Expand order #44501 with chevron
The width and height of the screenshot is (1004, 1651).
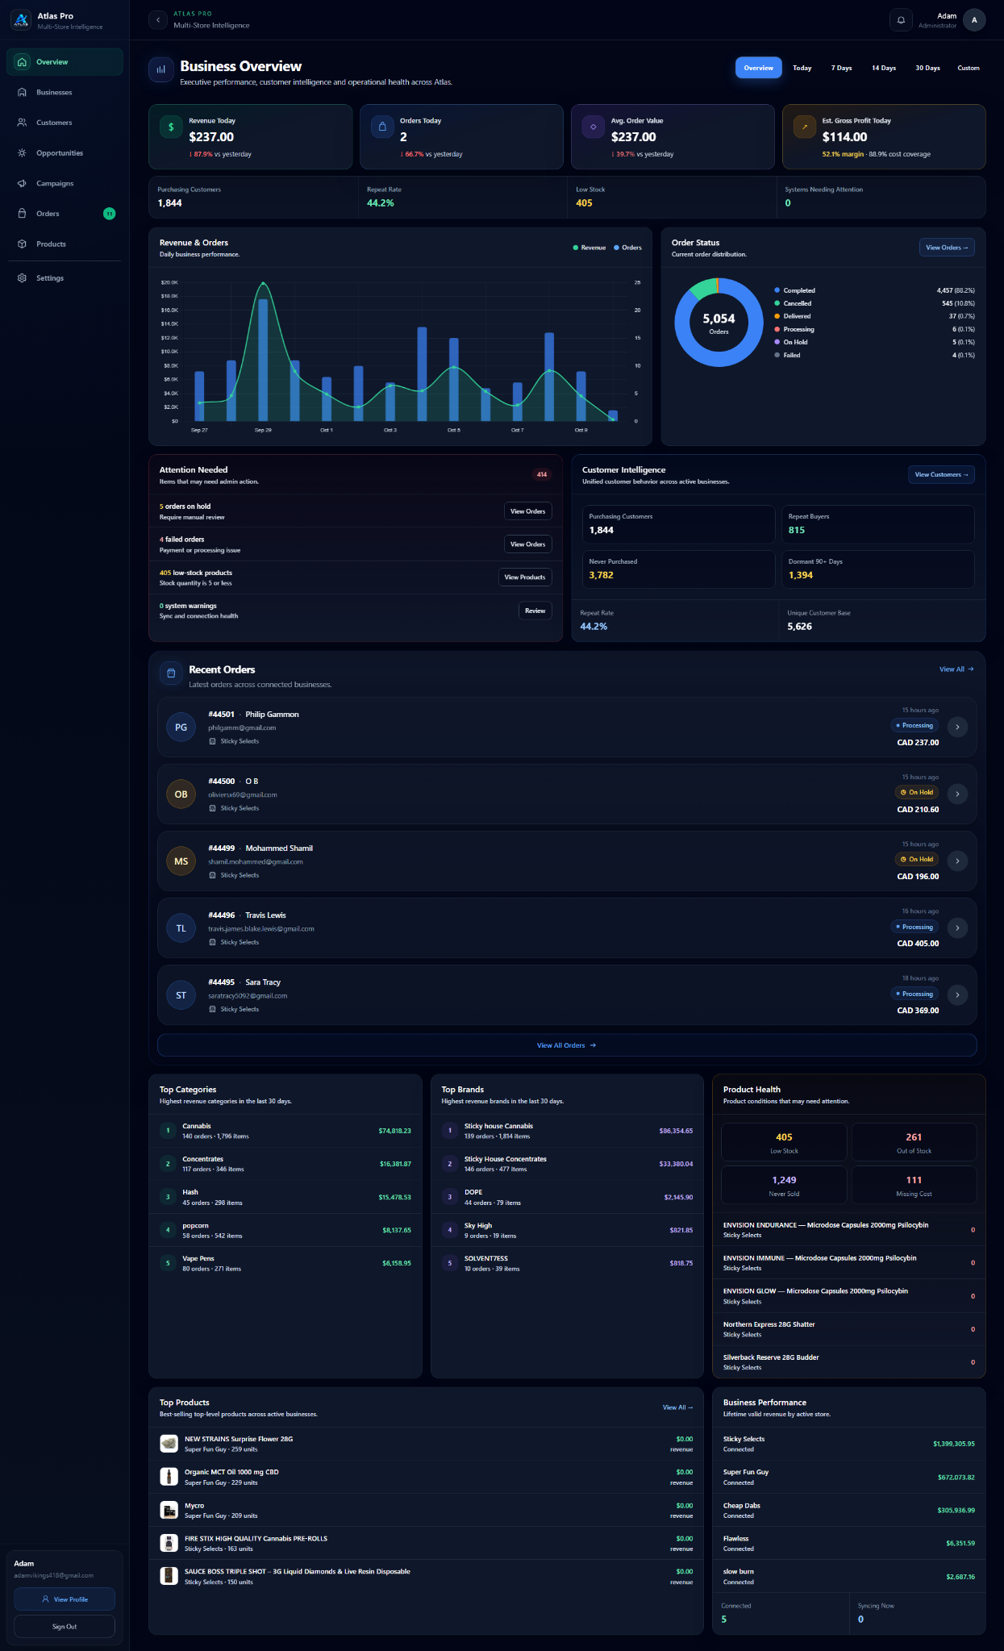957,728
